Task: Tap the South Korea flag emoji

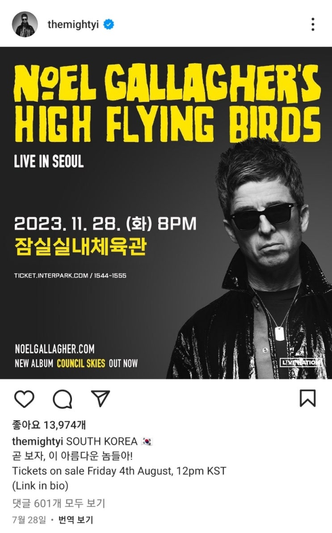Action: click(x=147, y=442)
